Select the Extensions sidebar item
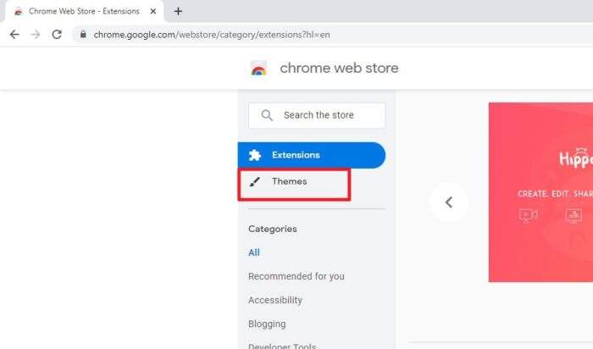The width and height of the screenshot is (593, 349). tap(312, 155)
